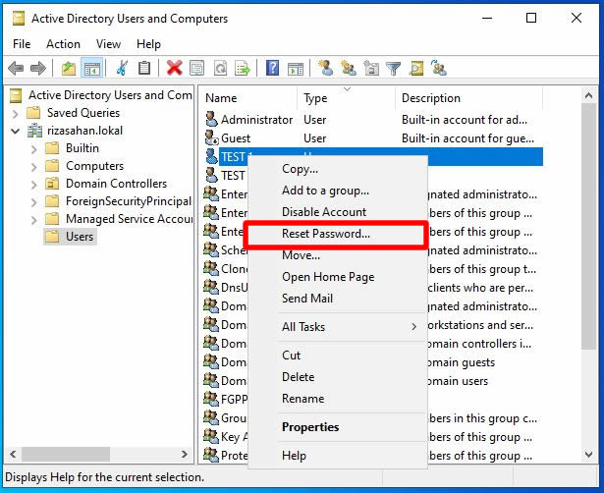The image size is (604, 493).
Task: Click the tree pane horizontal scrollbar right arrow
Action: [x=185, y=454]
